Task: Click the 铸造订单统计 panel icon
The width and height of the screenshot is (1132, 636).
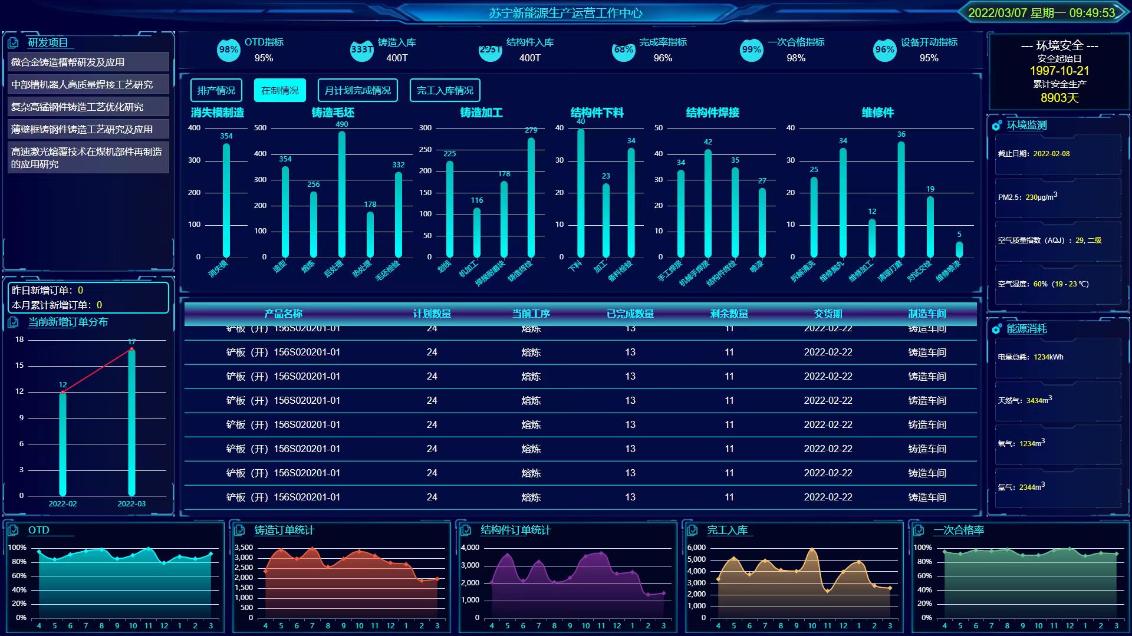Action: pos(239,530)
